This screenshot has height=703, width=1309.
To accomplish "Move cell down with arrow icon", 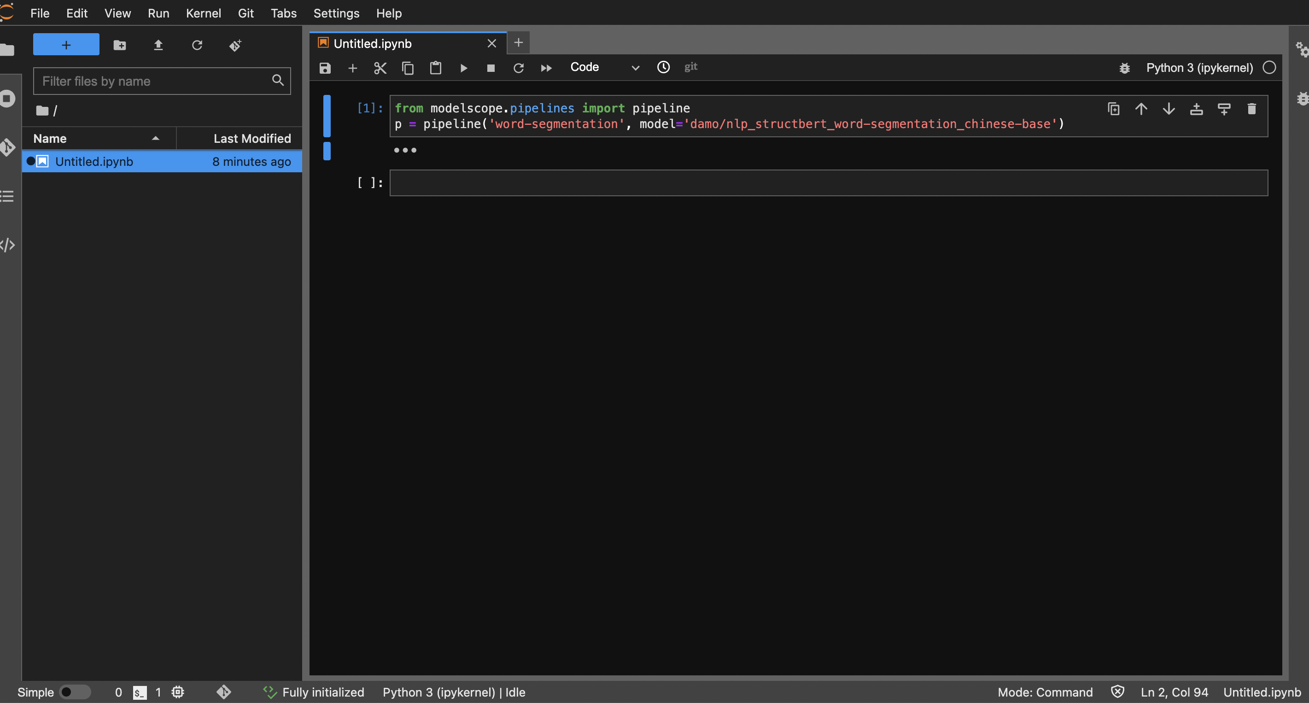I will (1168, 109).
